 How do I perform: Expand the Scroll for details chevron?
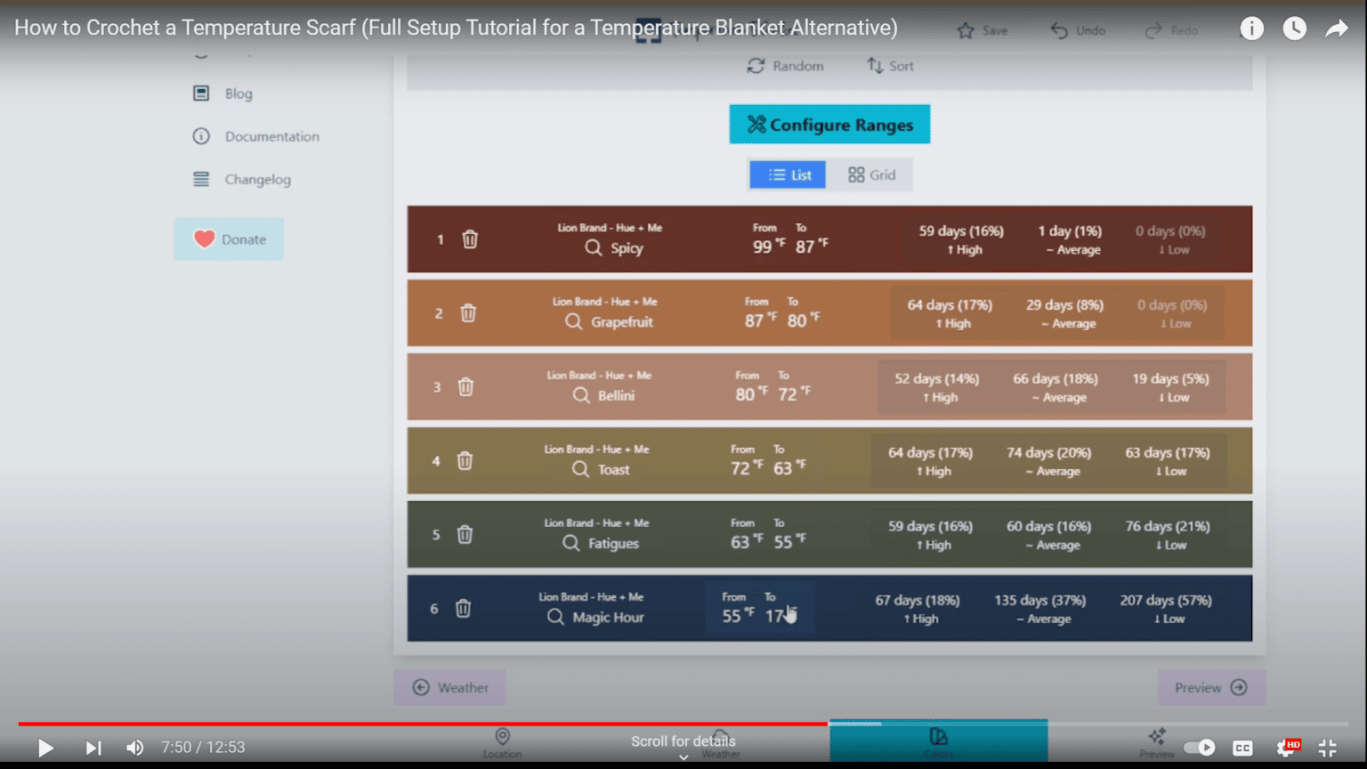[683, 757]
